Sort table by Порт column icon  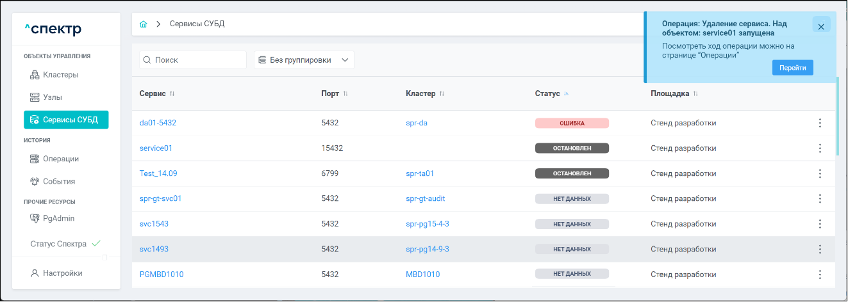(x=345, y=94)
